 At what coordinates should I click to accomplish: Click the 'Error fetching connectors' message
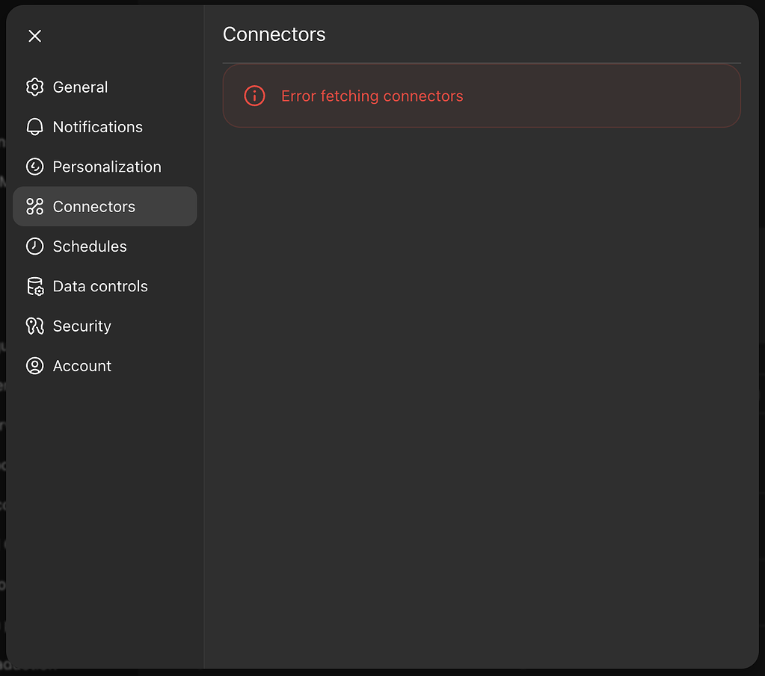pos(372,96)
